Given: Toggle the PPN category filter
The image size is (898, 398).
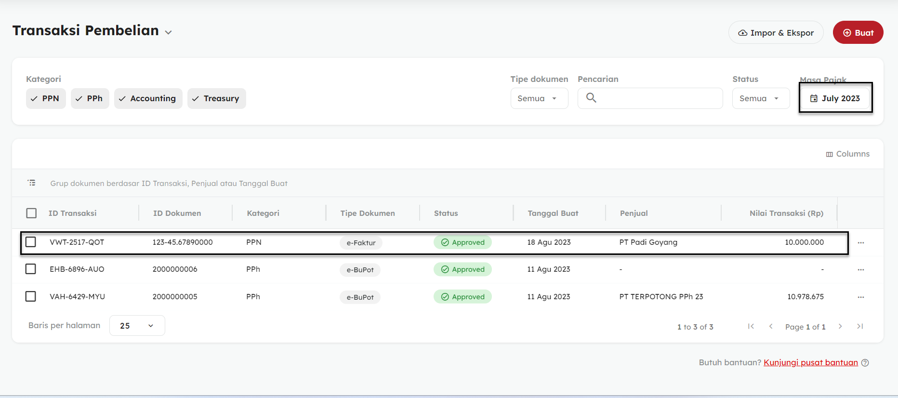Looking at the screenshot, I should pos(46,98).
